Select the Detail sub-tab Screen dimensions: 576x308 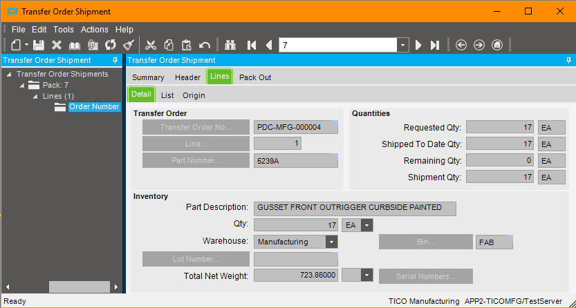(142, 94)
